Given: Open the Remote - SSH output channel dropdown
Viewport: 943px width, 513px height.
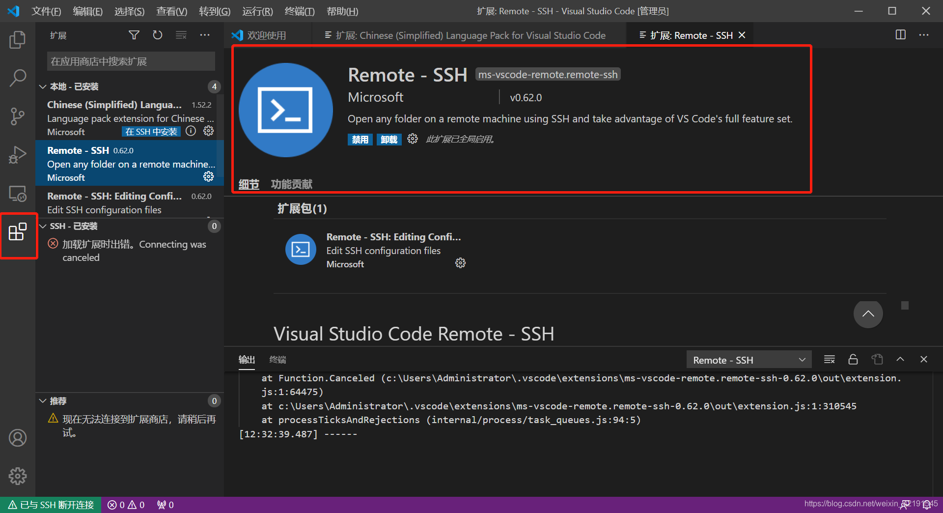Looking at the screenshot, I should 749,359.
